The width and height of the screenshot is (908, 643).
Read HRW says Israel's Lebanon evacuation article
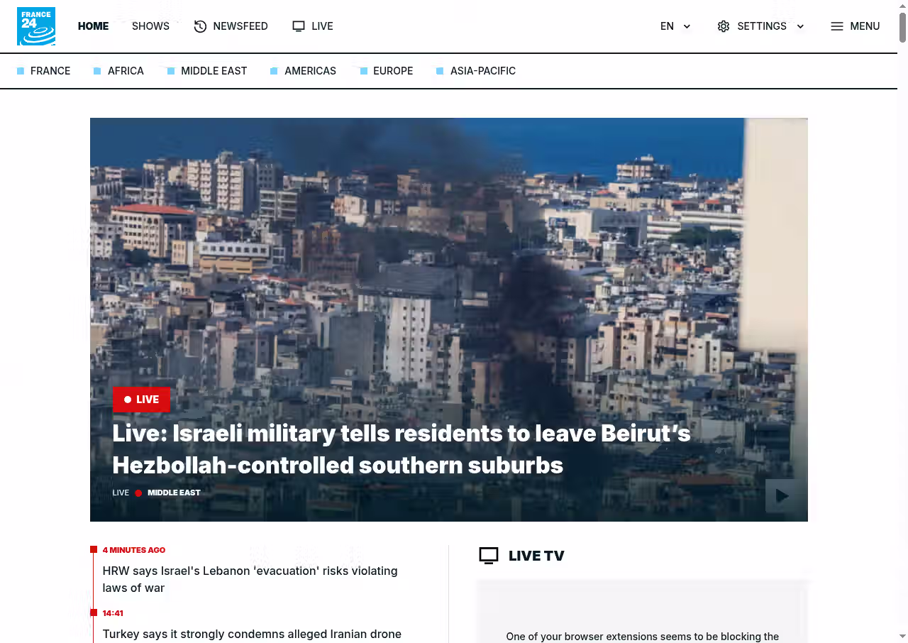(250, 579)
